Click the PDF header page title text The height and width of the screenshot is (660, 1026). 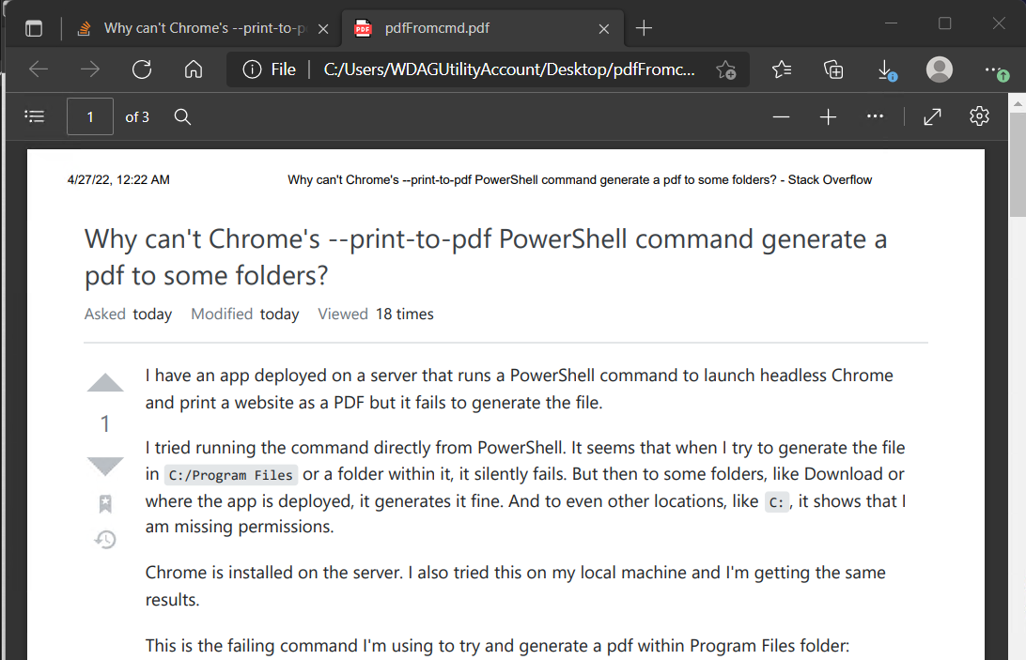point(580,180)
